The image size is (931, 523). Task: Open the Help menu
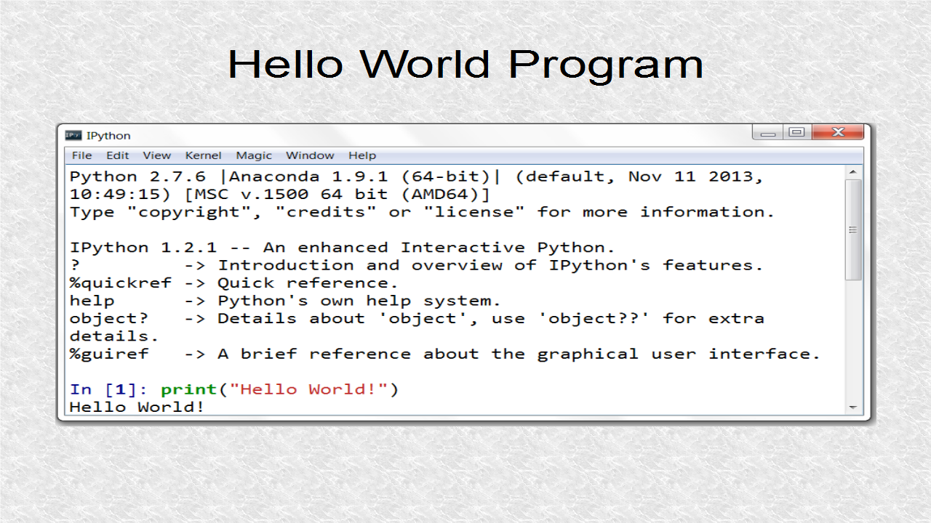click(x=361, y=155)
